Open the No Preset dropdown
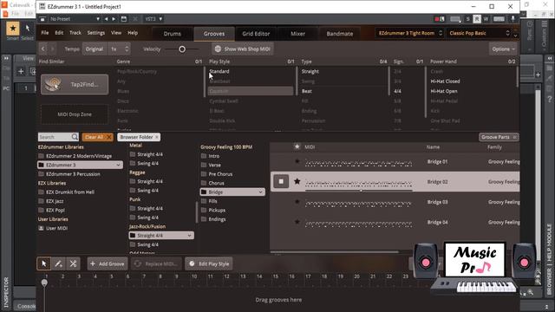 pos(75,19)
